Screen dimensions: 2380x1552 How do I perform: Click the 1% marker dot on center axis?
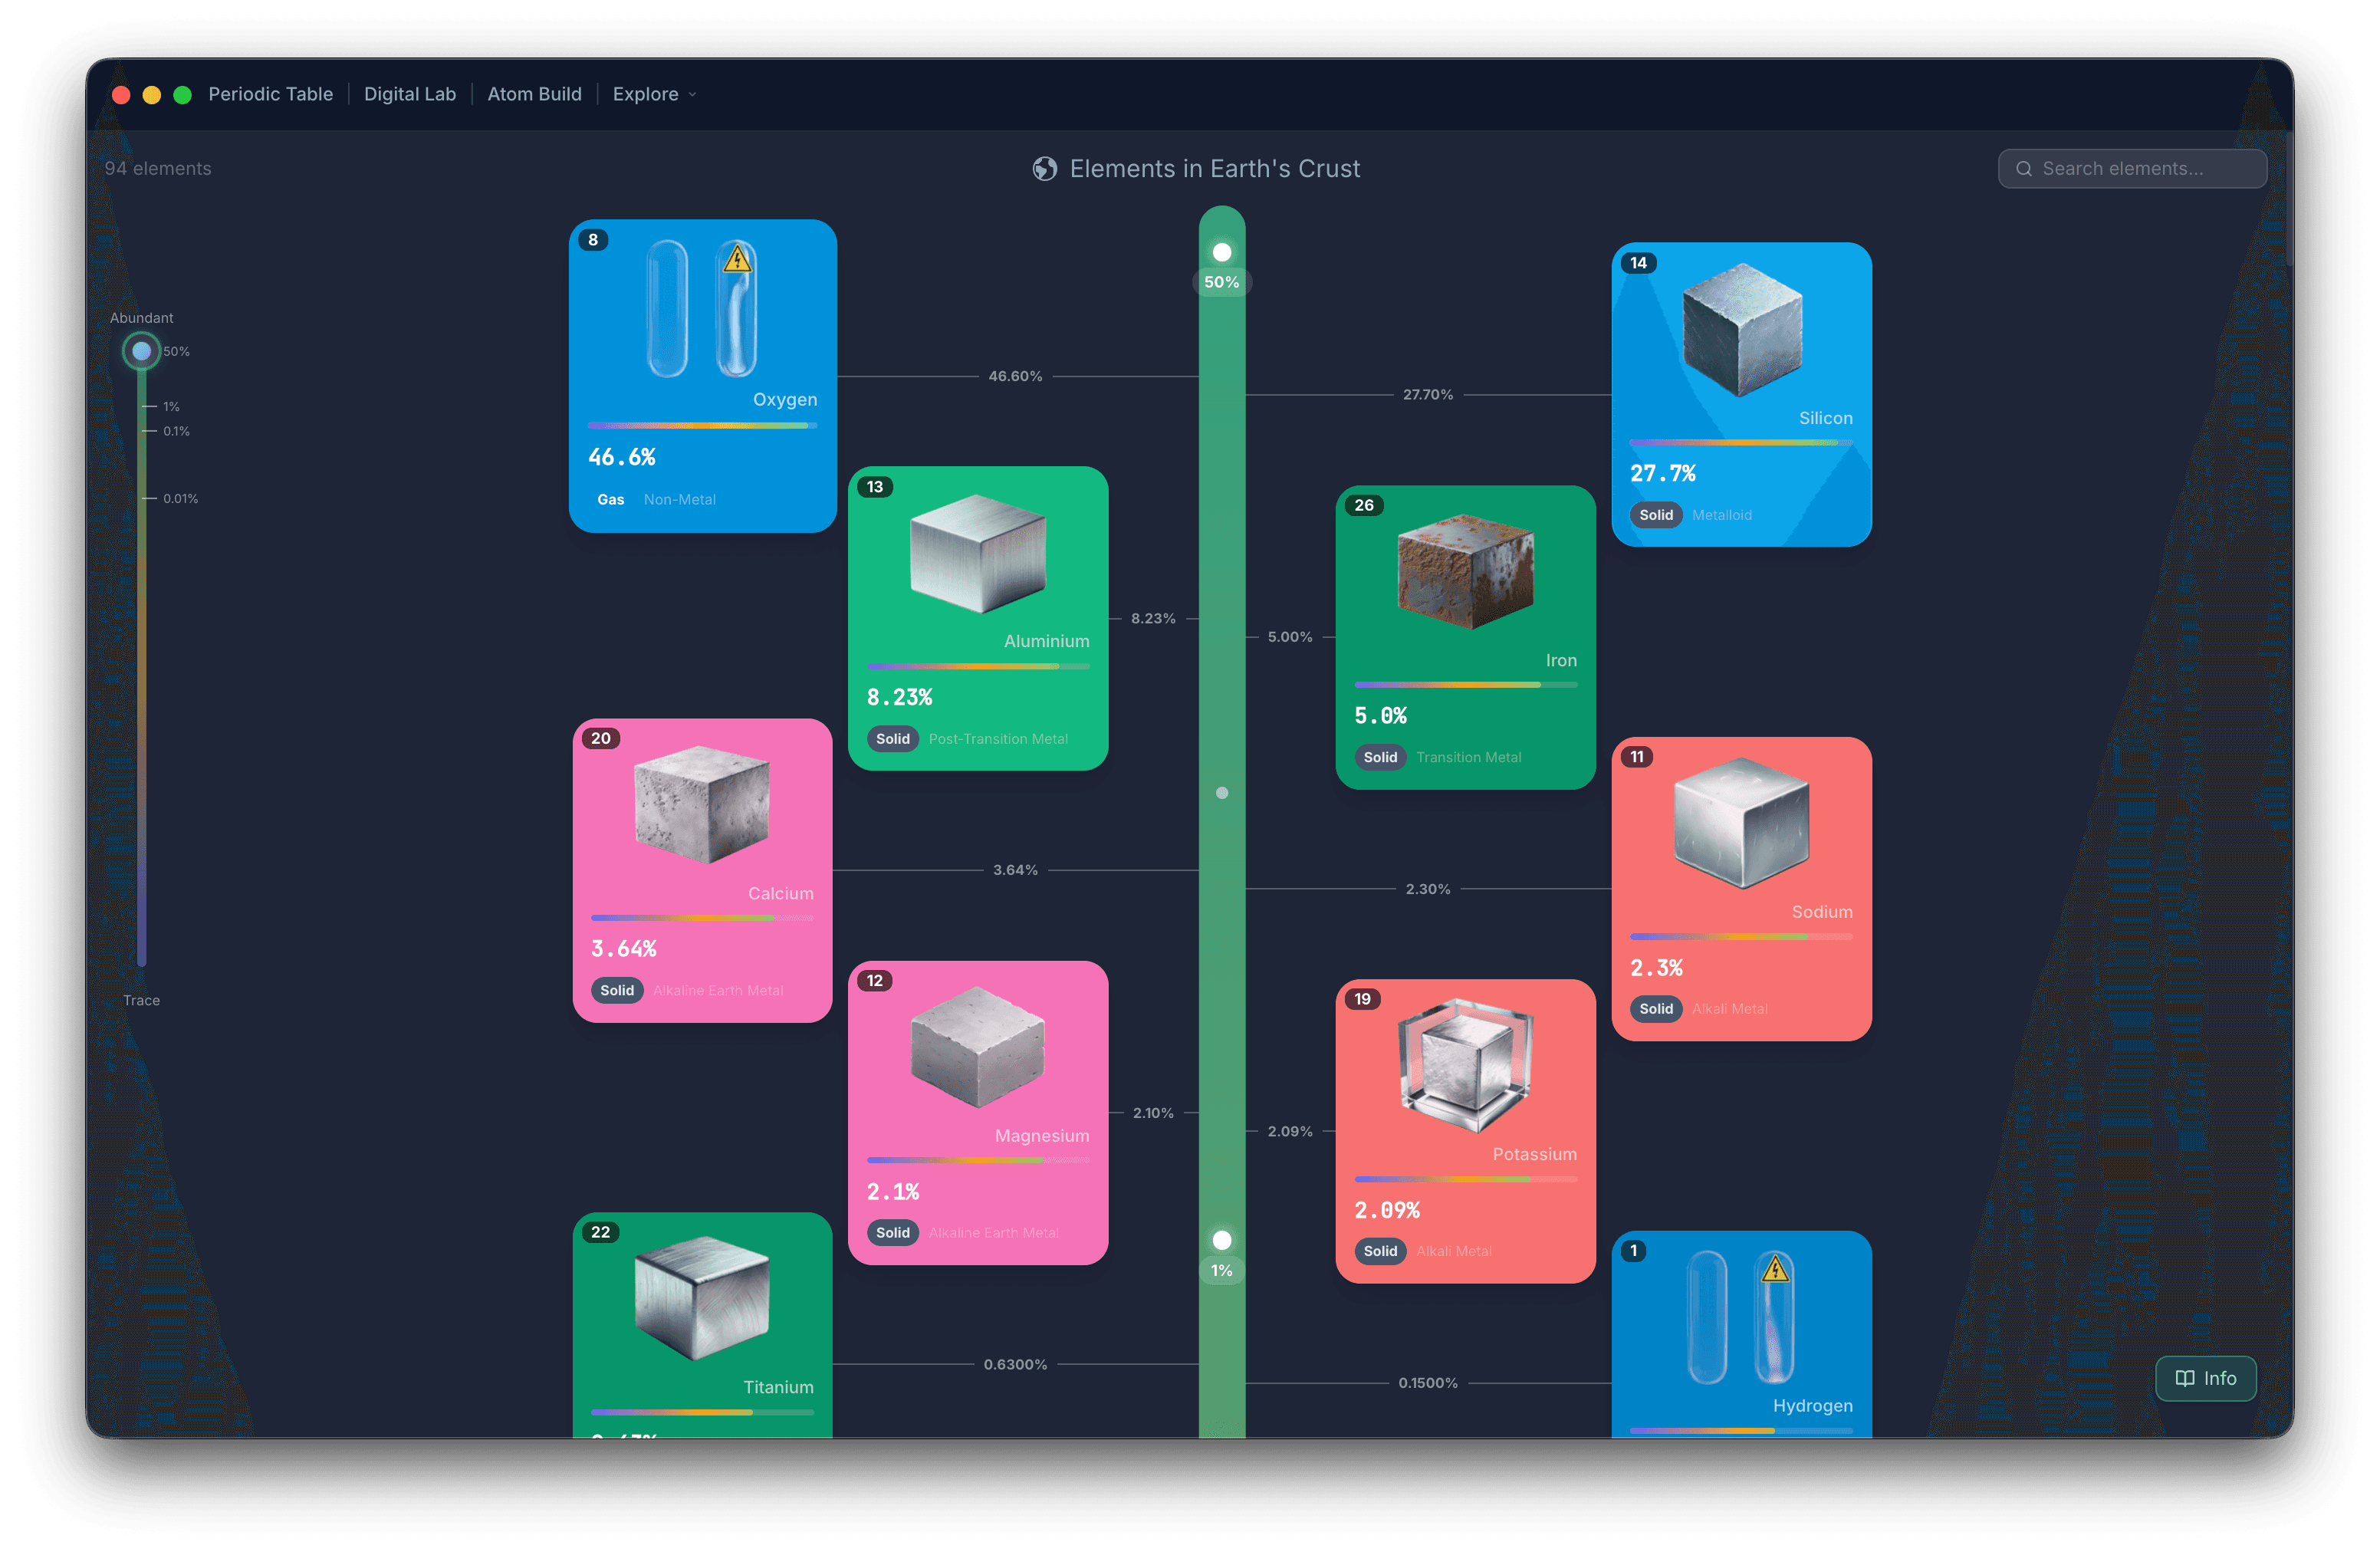point(1222,1240)
